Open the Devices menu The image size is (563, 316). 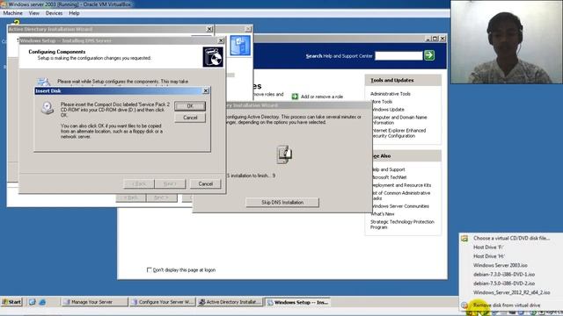pos(54,13)
